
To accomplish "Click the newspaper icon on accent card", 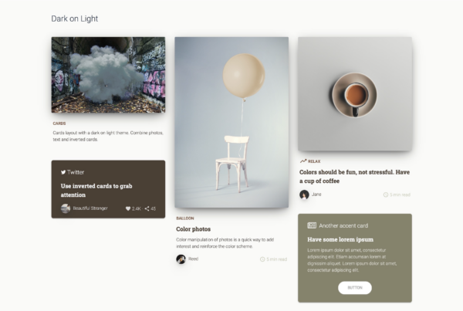I will coord(312,225).
